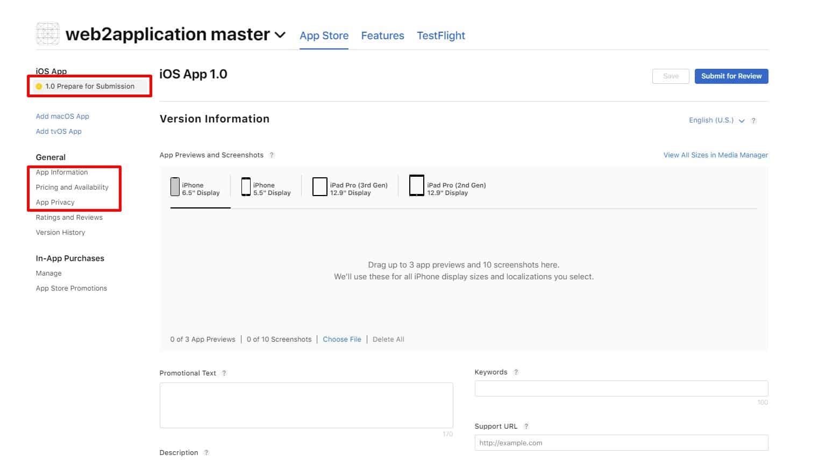Click the Keywords help question mark
The width and height of the screenshot is (840, 462).
[x=516, y=372]
